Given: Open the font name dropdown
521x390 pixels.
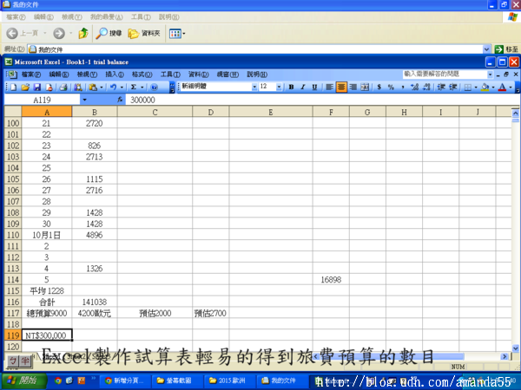Looking at the screenshot, I should click(254, 88).
